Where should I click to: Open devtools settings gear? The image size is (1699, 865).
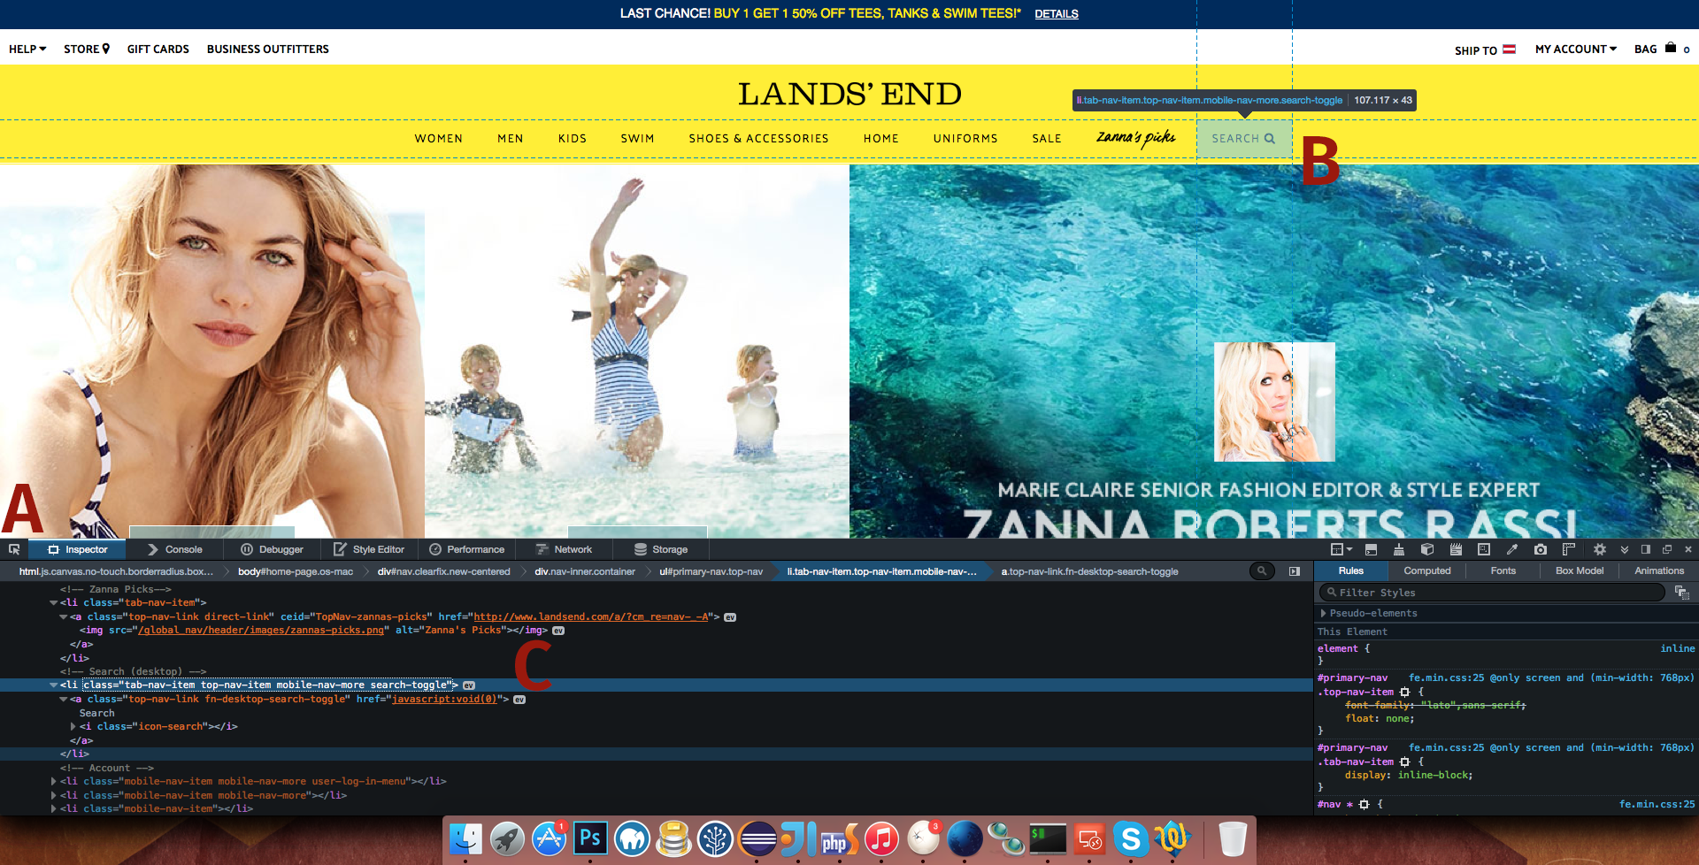tap(1600, 549)
